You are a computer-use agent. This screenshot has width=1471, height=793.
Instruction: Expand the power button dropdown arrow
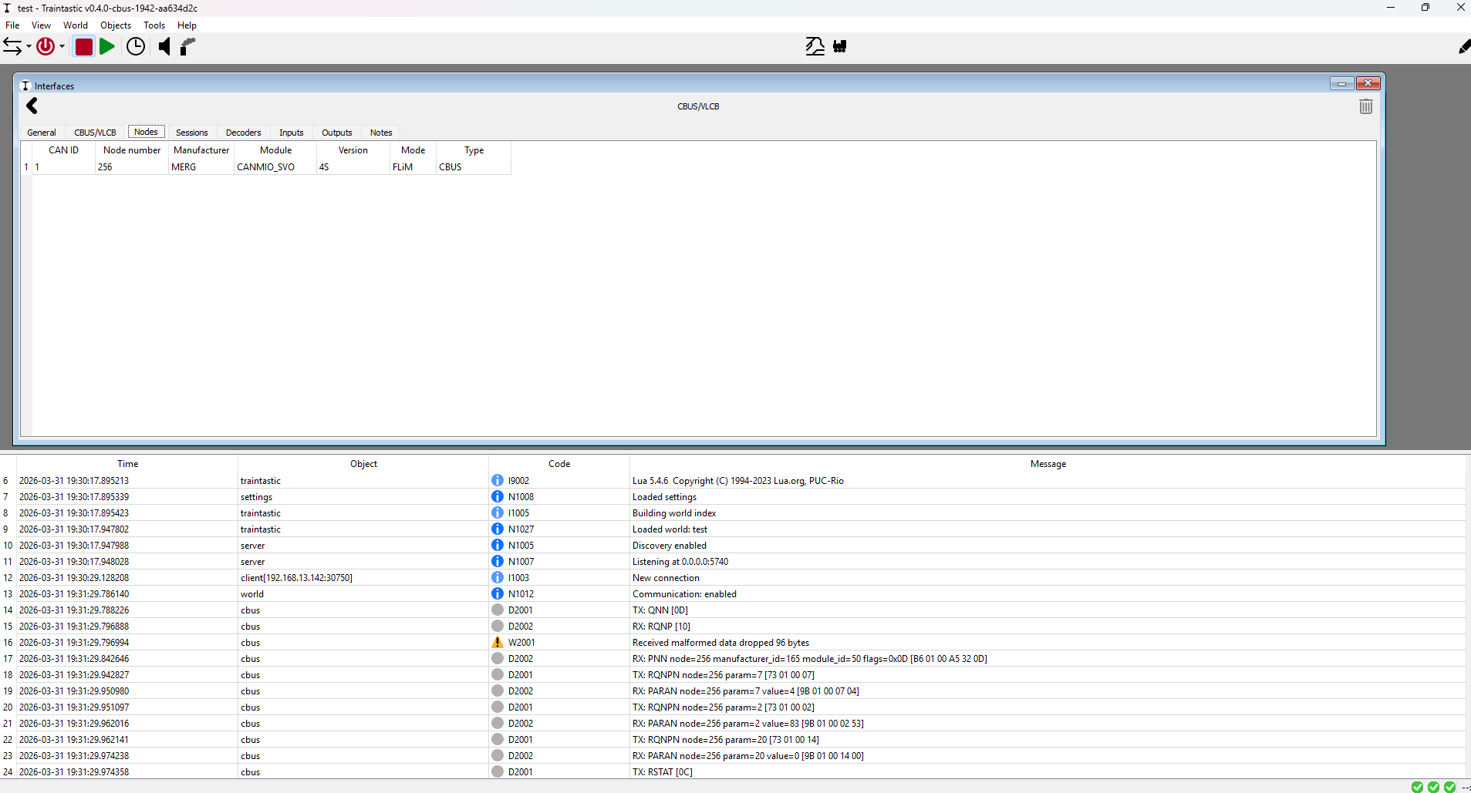pyautogui.click(x=62, y=47)
